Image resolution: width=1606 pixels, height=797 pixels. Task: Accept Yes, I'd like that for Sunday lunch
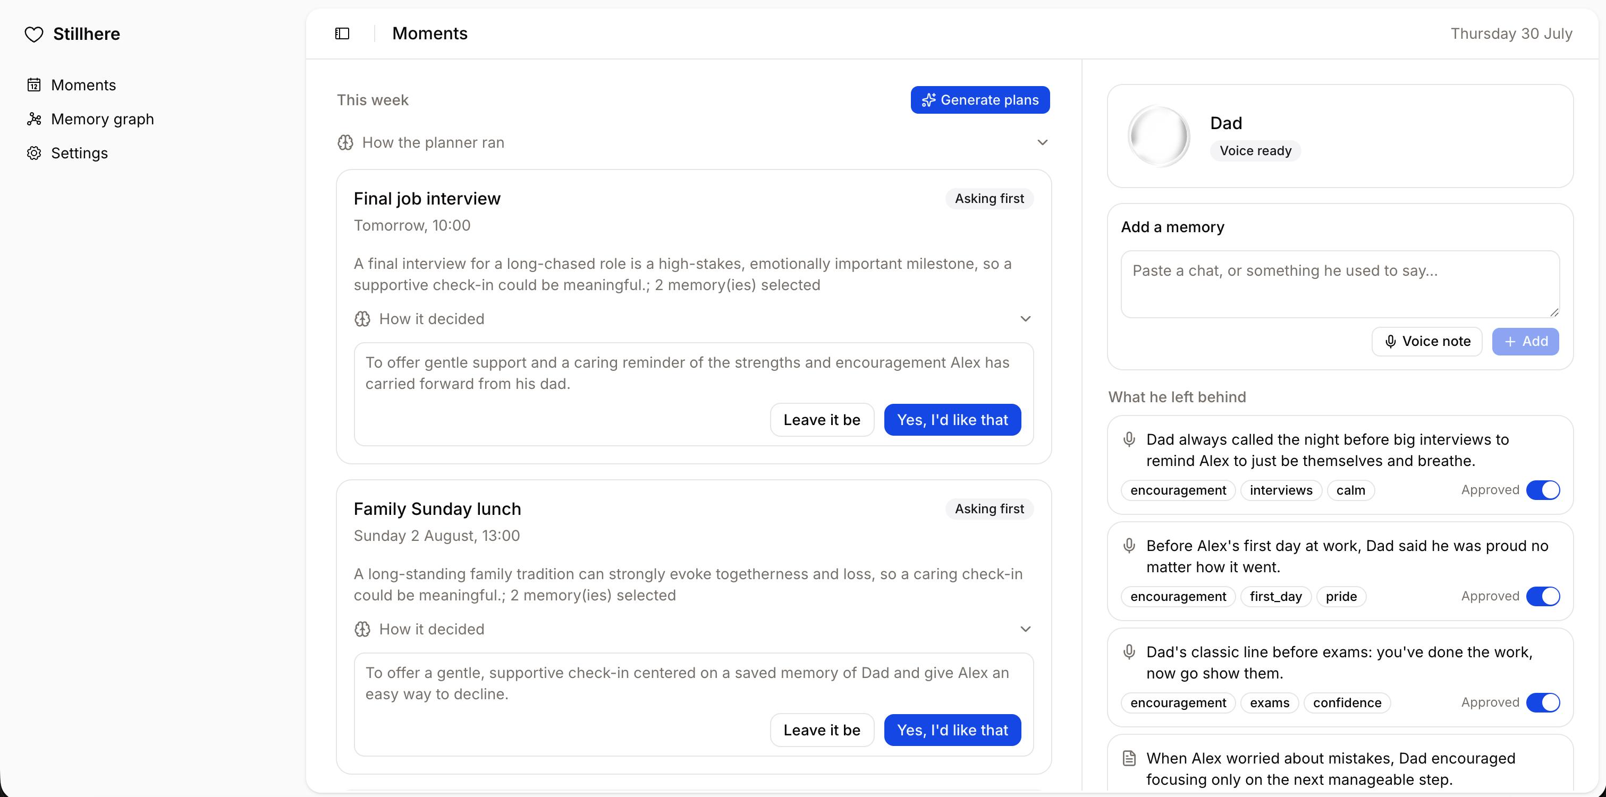tap(953, 731)
